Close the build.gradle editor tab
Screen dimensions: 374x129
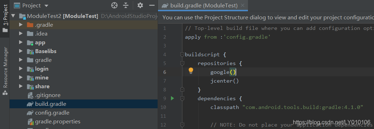243,5
